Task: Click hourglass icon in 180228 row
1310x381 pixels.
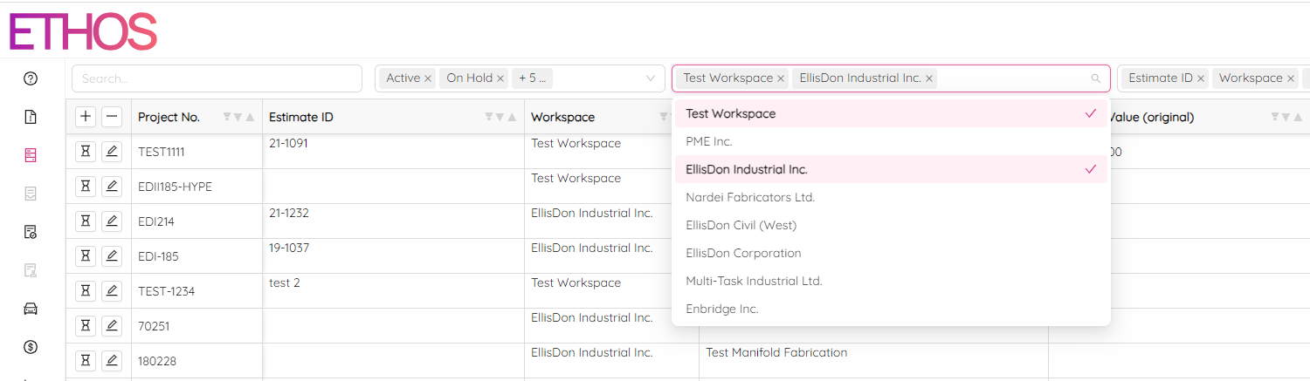Action: tap(86, 360)
